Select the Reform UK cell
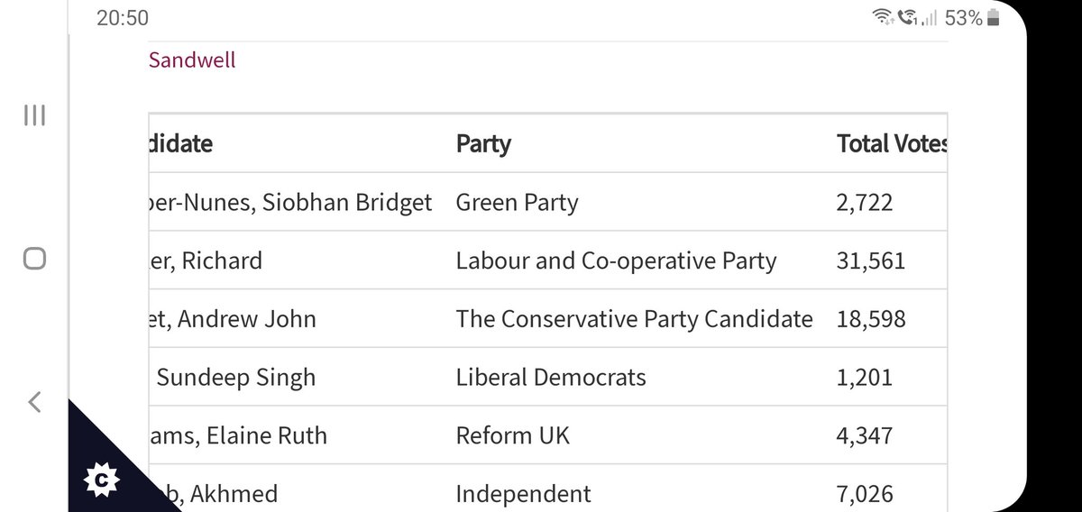Image resolution: width=1082 pixels, height=512 pixels. 513,435
